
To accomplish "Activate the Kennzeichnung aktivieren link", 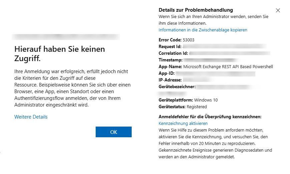I will coord(183,123).
